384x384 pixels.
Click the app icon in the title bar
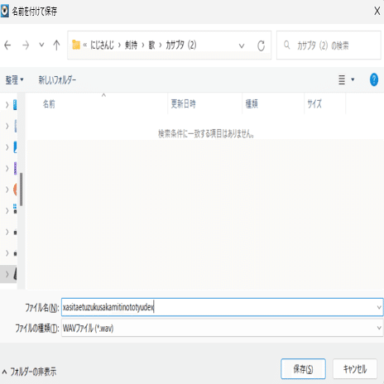tap(5, 11)
